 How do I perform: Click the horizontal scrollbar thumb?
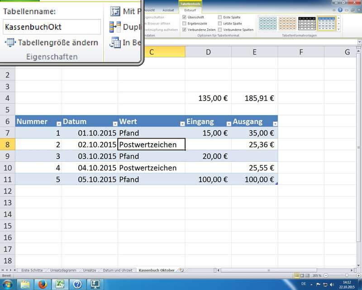click(269, 270)
